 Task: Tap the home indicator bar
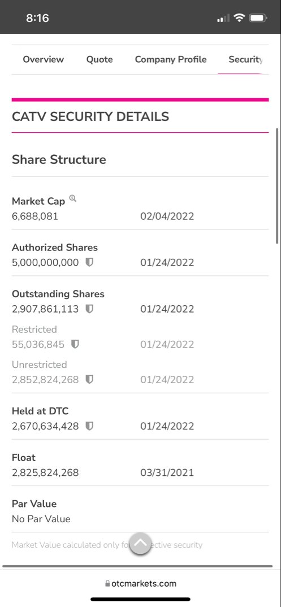coord(140,599)
